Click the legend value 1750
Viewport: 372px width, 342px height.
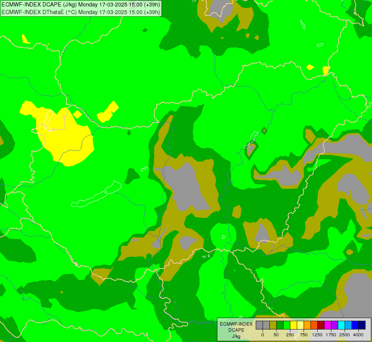pos(331,335)
